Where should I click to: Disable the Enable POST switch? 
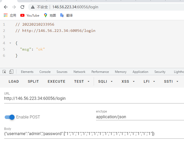[10, 117]
